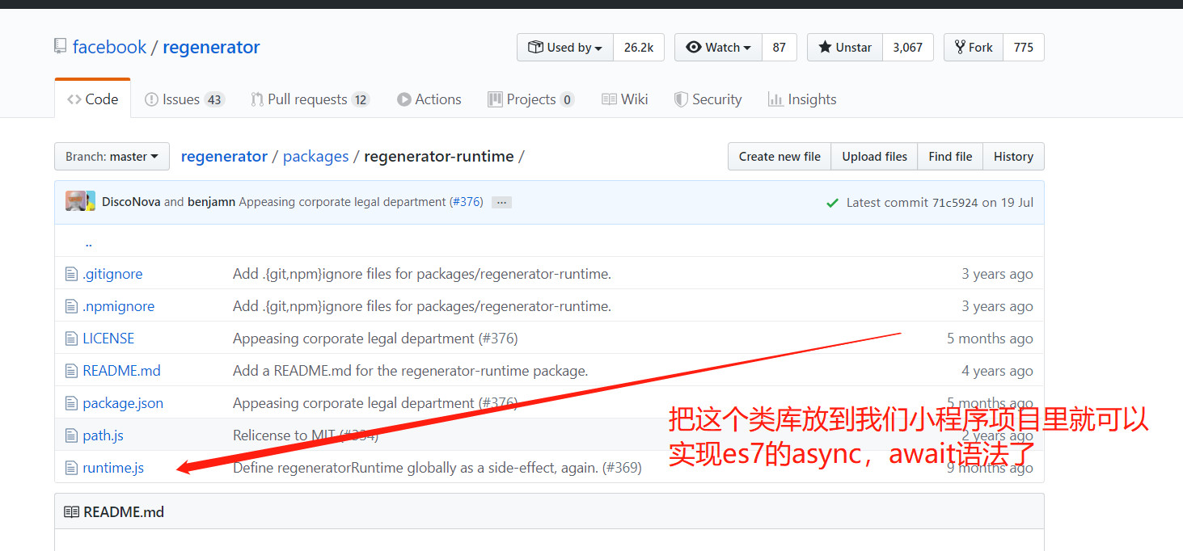Go to the Actions tab
Viewport: 1183px width, 551px height.
(429, 99)
